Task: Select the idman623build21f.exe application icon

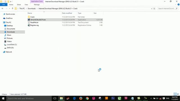Action: click(x=29, y=20)
